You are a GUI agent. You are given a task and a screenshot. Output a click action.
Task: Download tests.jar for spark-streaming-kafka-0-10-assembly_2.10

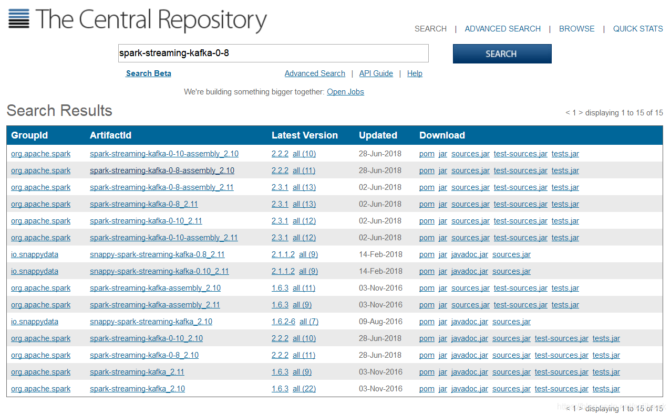565,154
